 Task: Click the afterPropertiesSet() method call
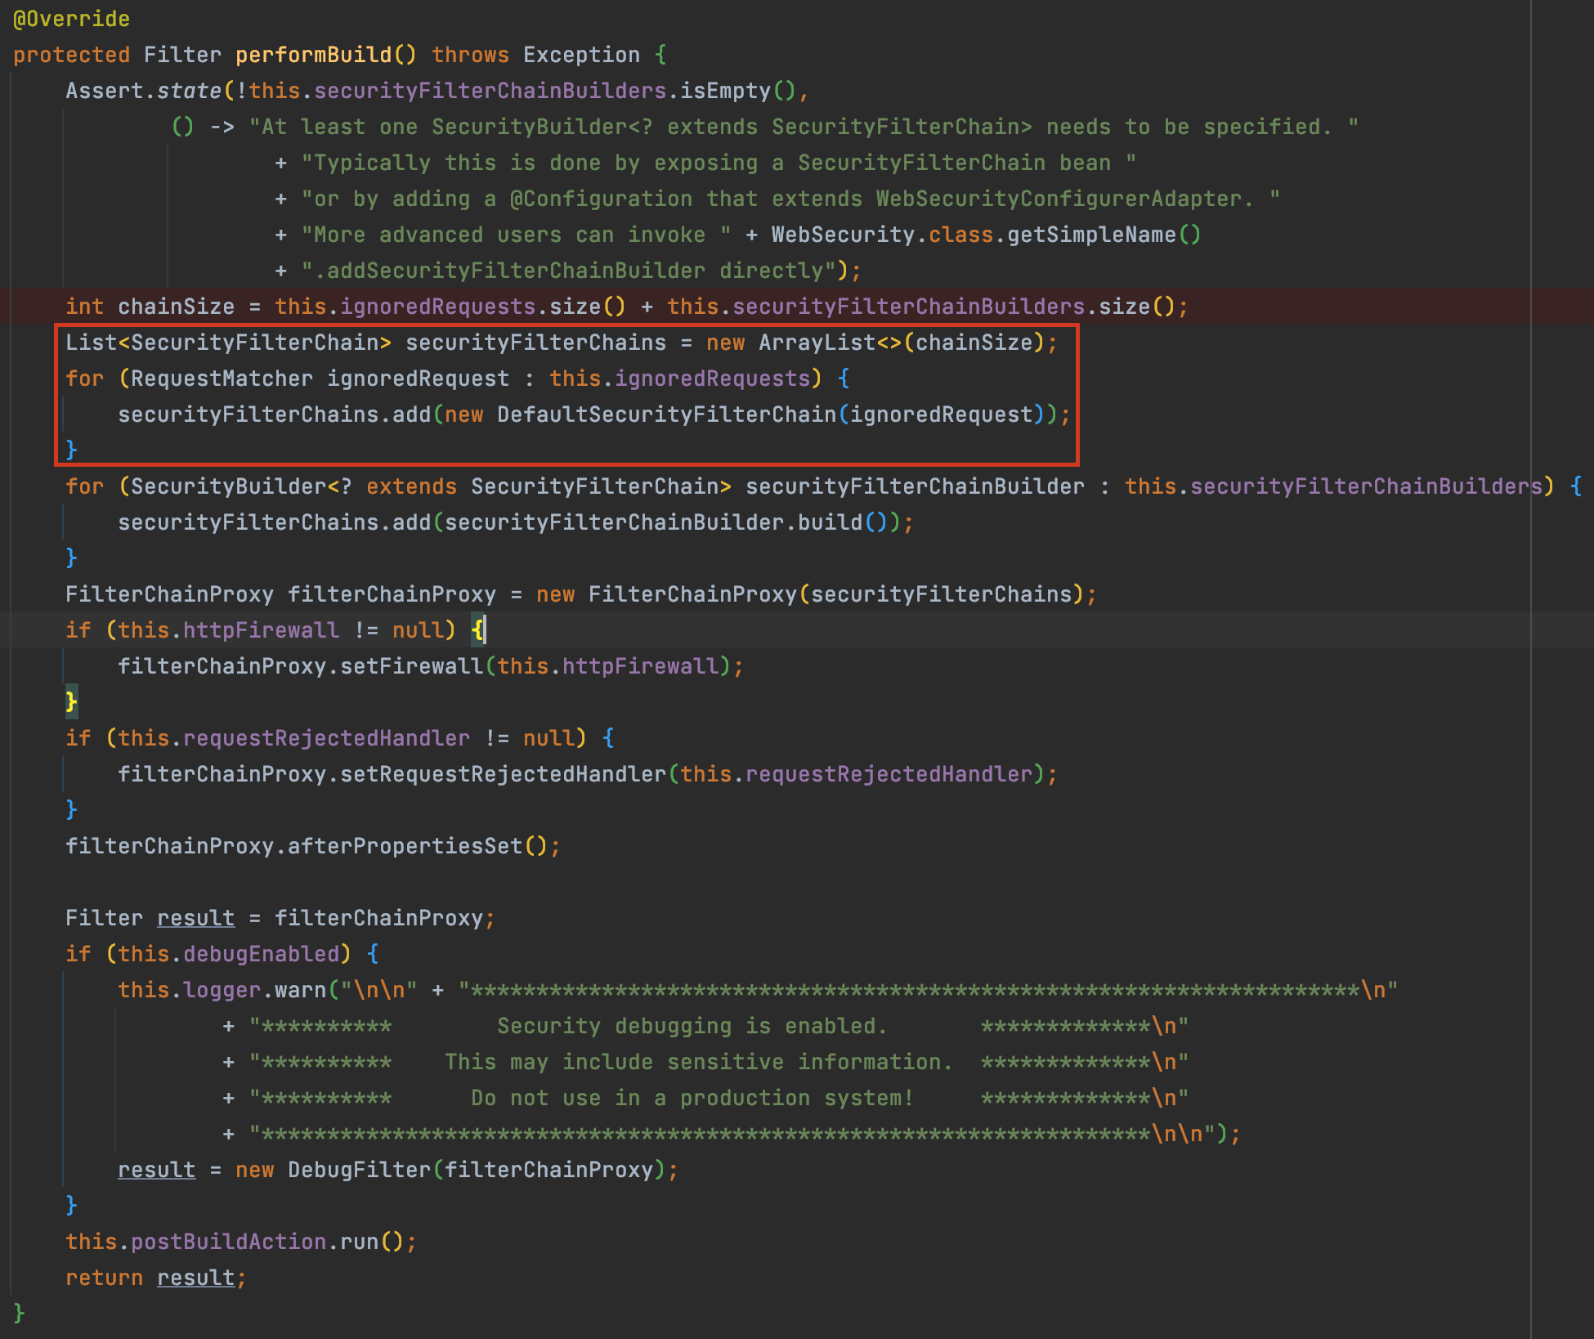pyautogui.click(x=405, y=846)
